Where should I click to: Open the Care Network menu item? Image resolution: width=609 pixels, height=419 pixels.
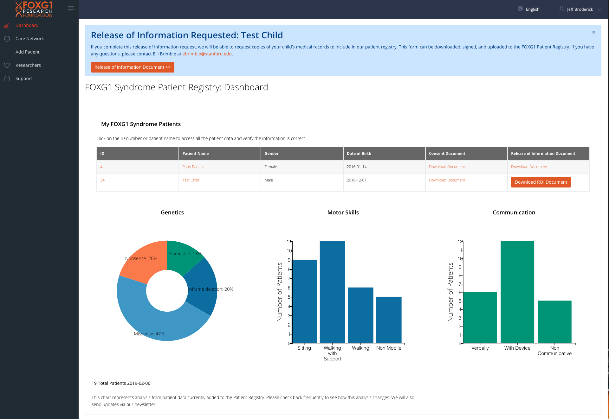[30, 39]
